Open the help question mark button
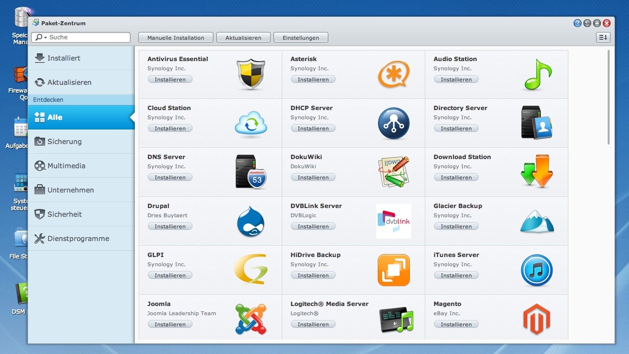 578,23
